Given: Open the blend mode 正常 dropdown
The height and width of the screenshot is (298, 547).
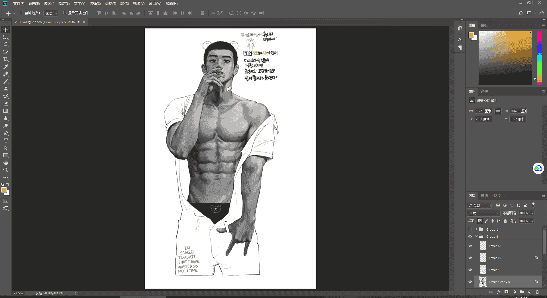Looking at the screenshot, I should (x=483, y=213).
